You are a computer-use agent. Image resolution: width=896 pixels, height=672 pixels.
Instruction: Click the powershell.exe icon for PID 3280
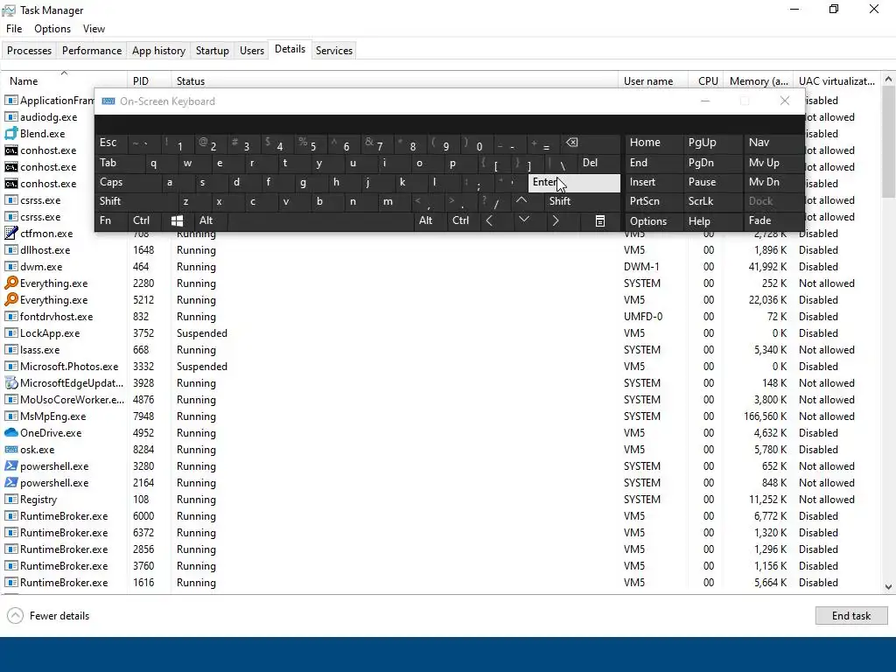click(x=10, y=465)
